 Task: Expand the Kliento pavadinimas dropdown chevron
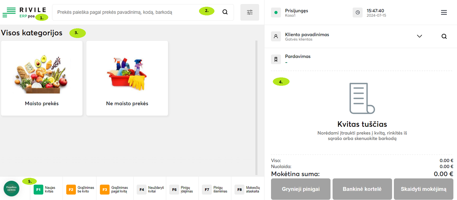tap(420, 36)
